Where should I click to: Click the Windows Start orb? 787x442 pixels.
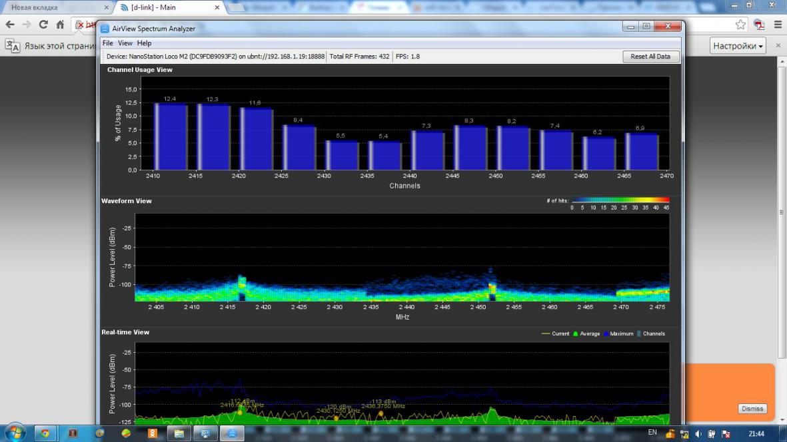point(14,433)
